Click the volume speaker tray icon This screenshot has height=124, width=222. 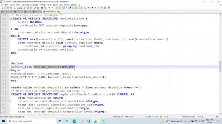click(x=203, y=121)
